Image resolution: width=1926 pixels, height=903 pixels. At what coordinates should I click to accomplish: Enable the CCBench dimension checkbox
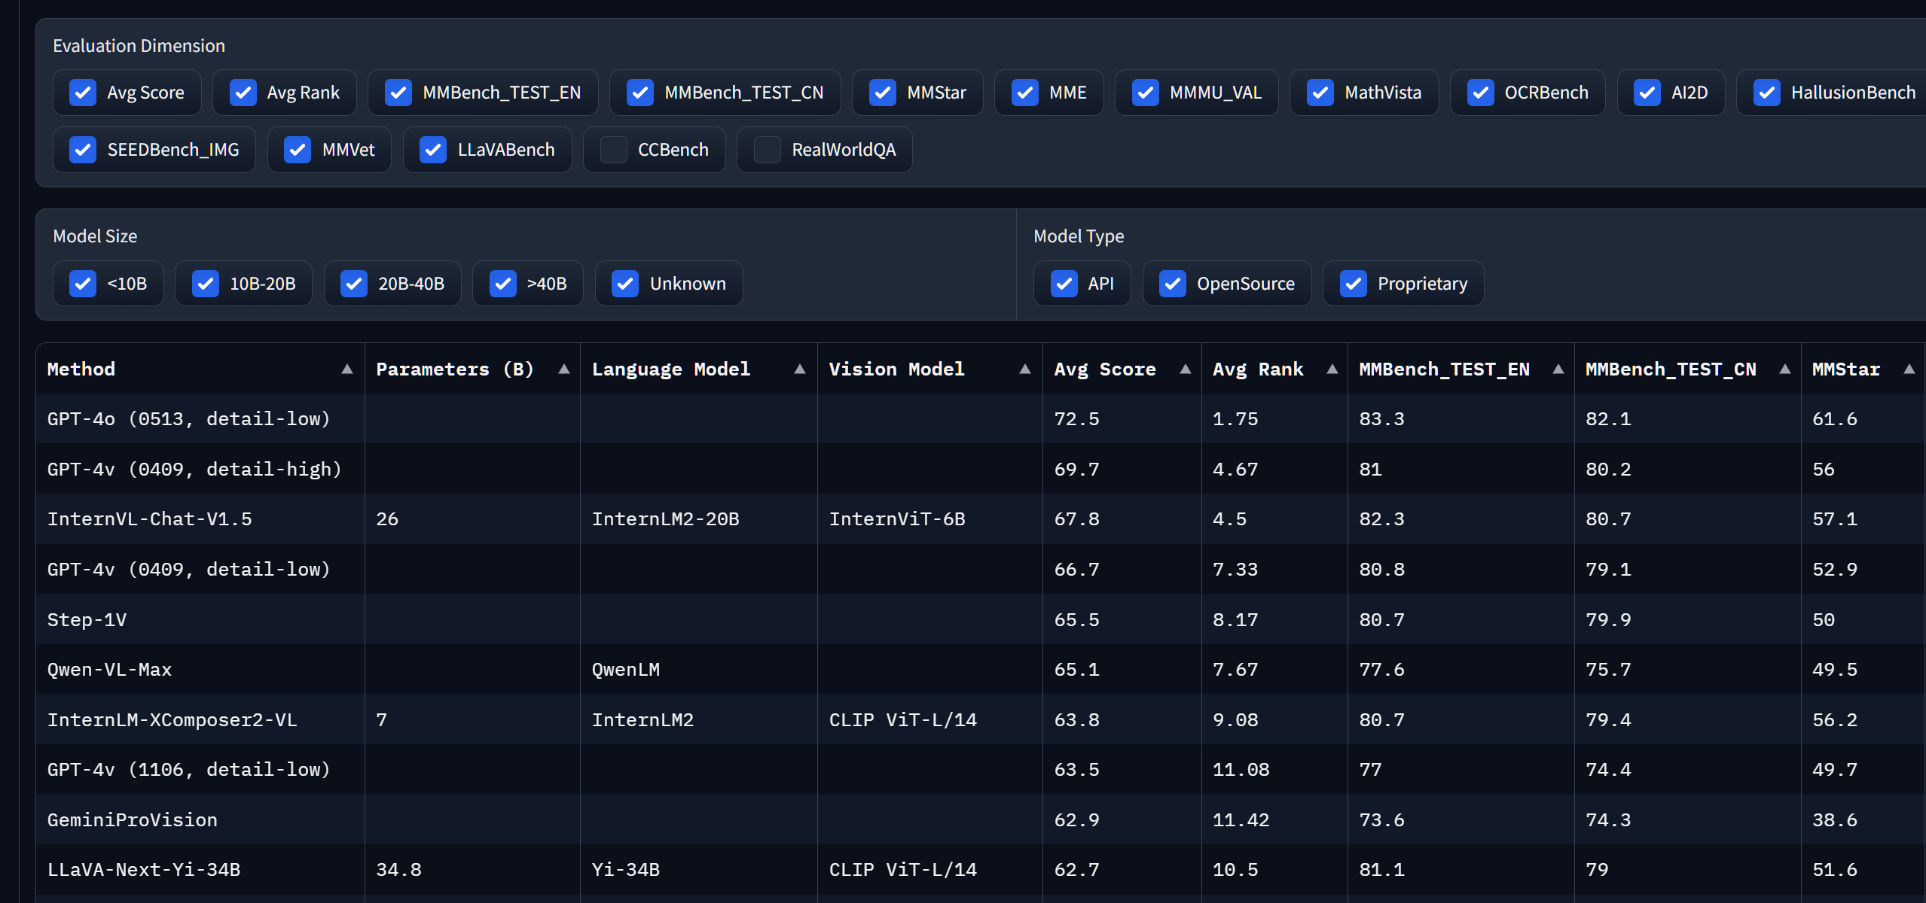point(614,150)
